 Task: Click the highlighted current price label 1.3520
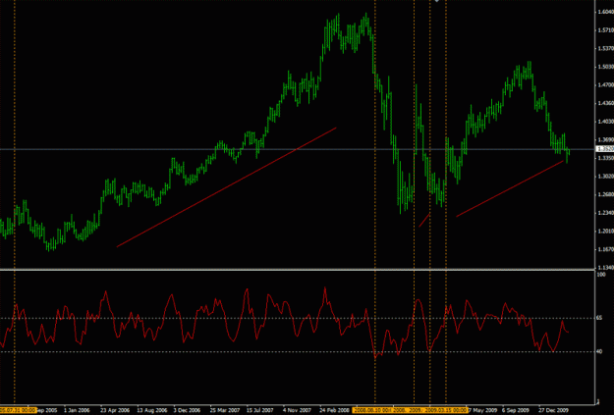point(605,149)
